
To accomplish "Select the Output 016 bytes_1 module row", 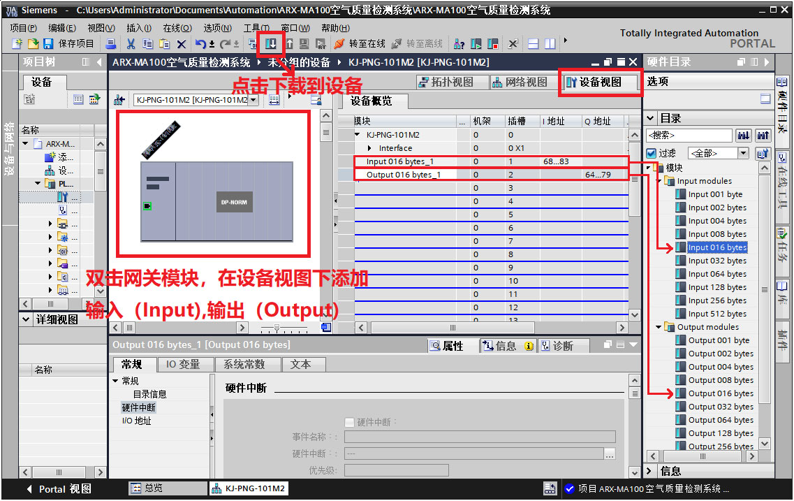I will click(x=491, y=175).
